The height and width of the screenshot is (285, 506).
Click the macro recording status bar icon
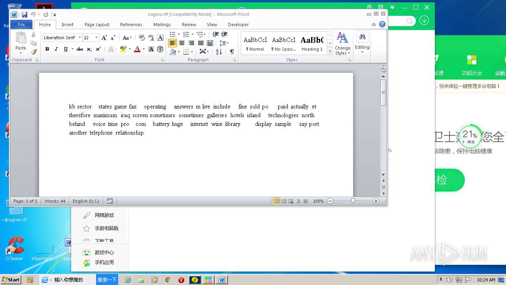(x=110, y=201)
